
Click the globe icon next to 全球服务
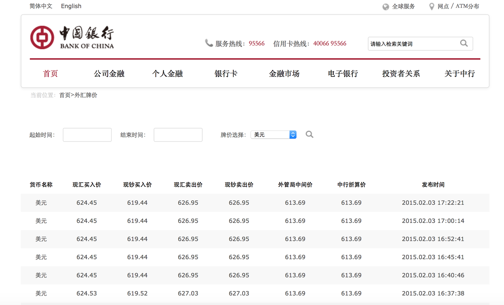[x=385, y=6]
